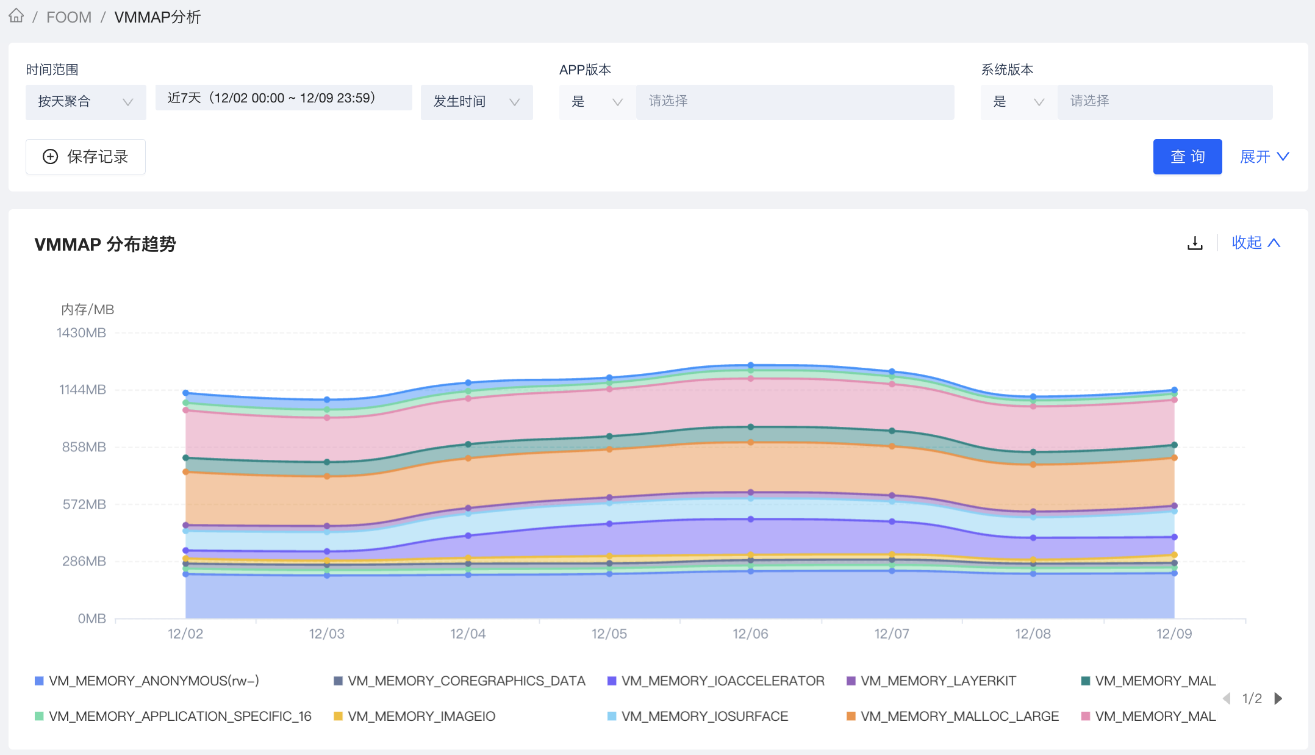Click the APP版本 请选择 input field

coord(793,102)
